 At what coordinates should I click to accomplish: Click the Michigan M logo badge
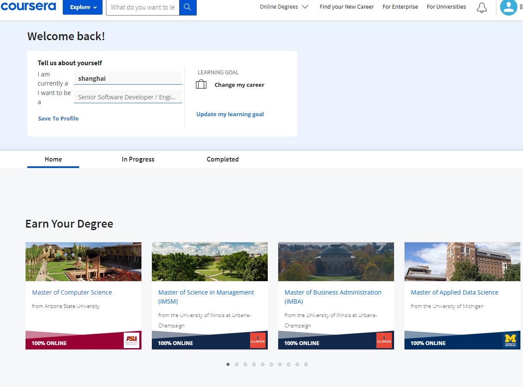pos(510,340)
